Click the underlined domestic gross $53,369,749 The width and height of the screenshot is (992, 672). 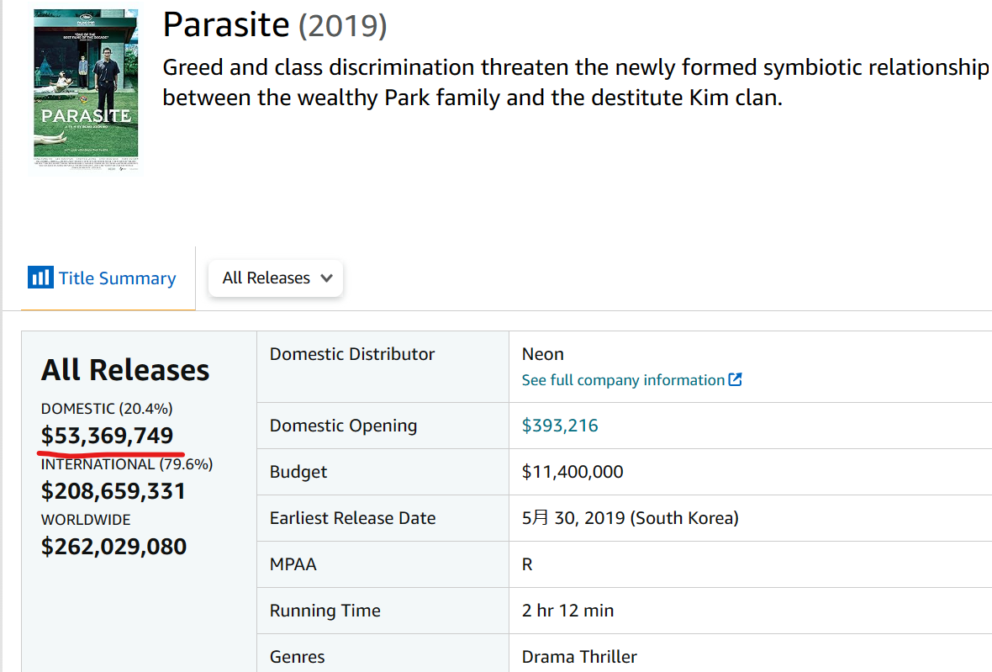[x=108, y=436]
